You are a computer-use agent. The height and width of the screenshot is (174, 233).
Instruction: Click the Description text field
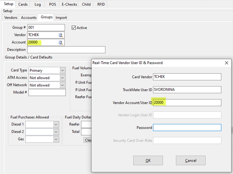(66, 50)
